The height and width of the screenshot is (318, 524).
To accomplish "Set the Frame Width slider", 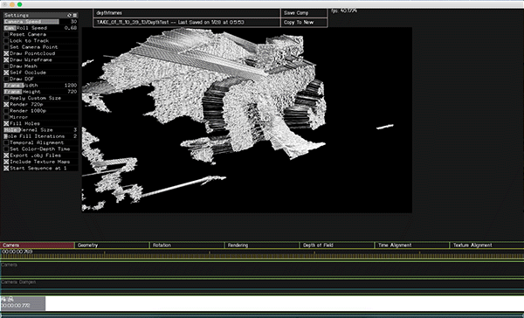I will pos(41,86).
